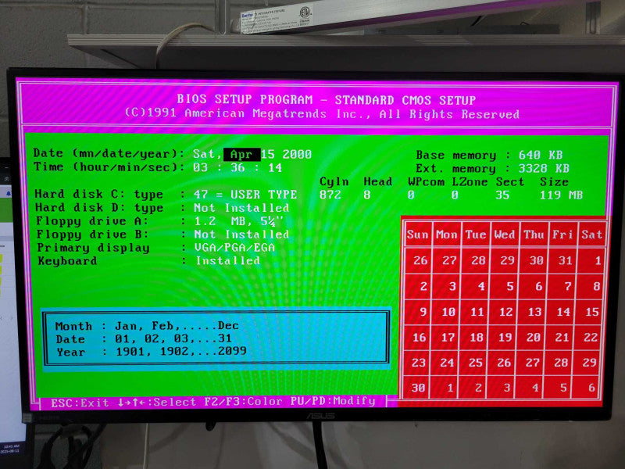This screenshot has height=469, width=625.
Task: Click the "Sect" column header
Action: (x=510, y=182)
